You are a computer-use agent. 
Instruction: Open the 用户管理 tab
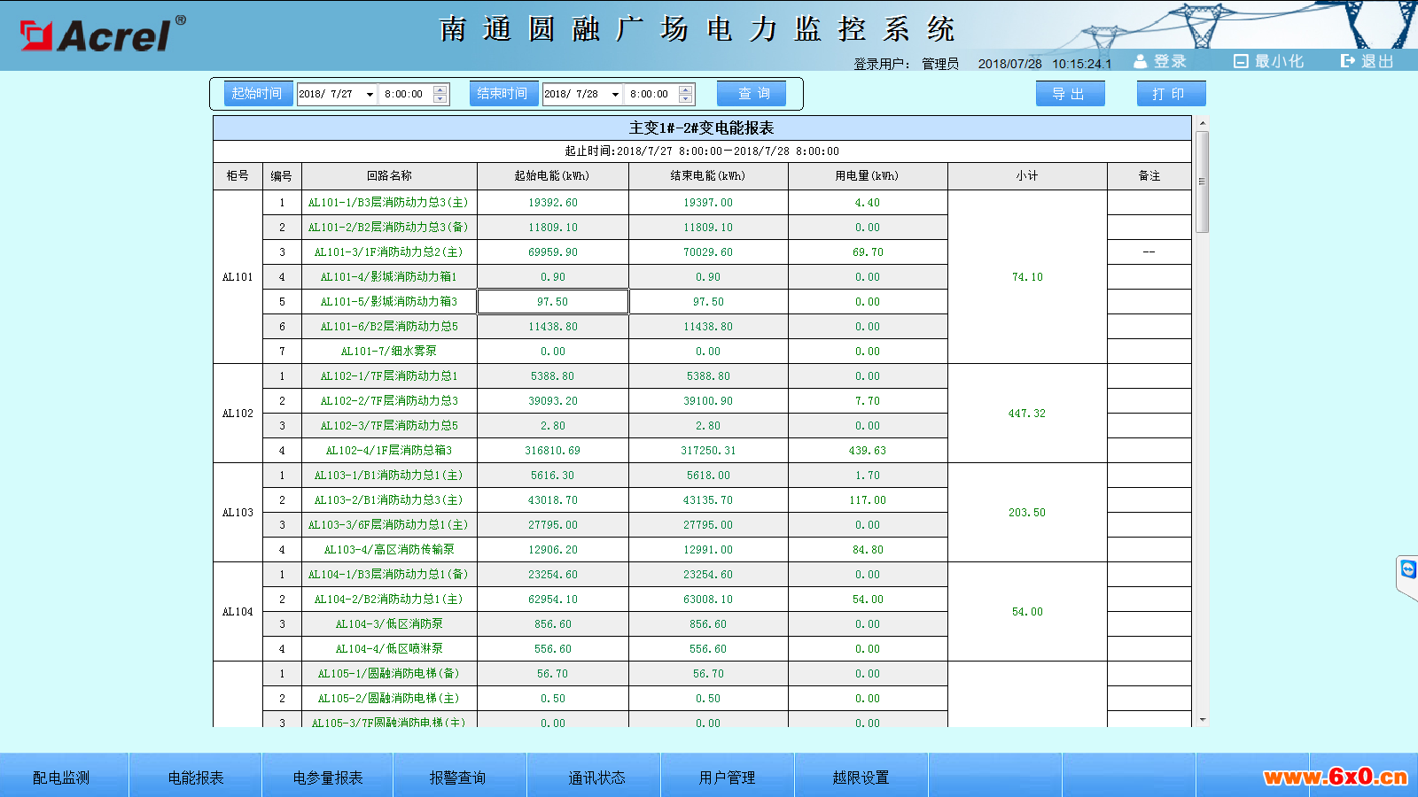click(728, 777)
